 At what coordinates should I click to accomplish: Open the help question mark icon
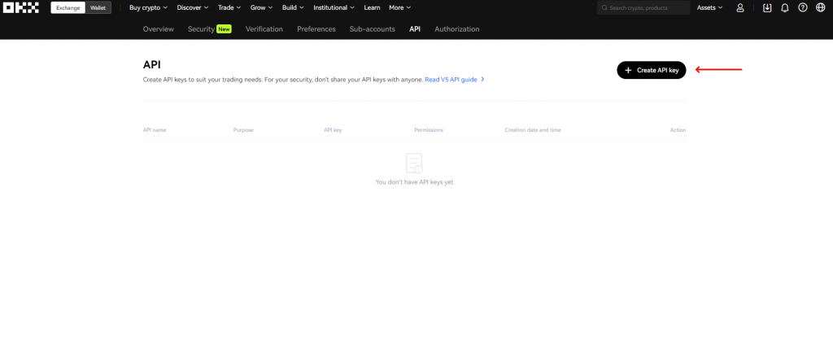click(x=803, y=8)
